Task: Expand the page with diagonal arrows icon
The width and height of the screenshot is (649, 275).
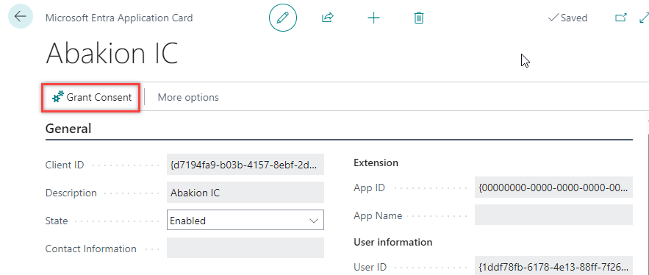Action: pyautogui.click(x=644, y=18)
